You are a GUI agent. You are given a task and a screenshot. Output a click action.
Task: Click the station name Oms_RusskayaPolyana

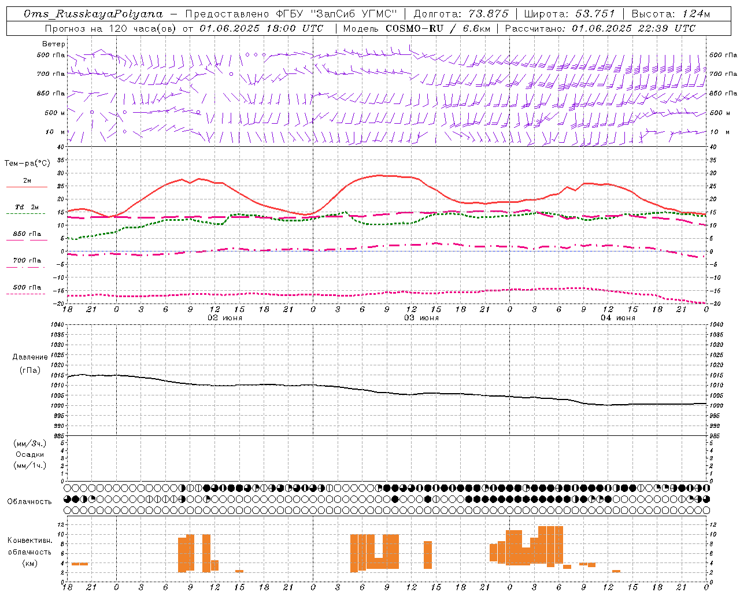point(94,14)
